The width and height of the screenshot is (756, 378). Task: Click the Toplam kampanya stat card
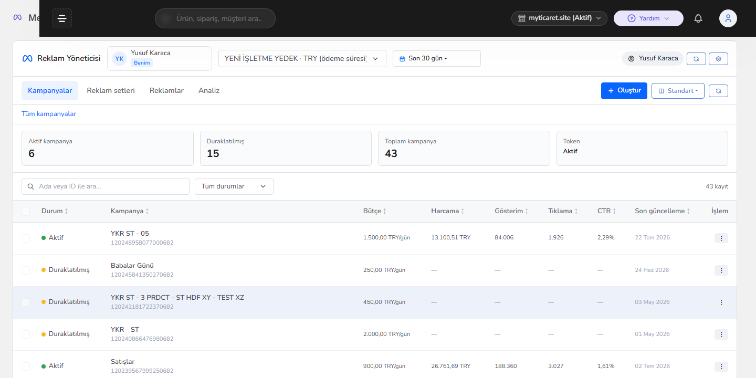(464, 149)
